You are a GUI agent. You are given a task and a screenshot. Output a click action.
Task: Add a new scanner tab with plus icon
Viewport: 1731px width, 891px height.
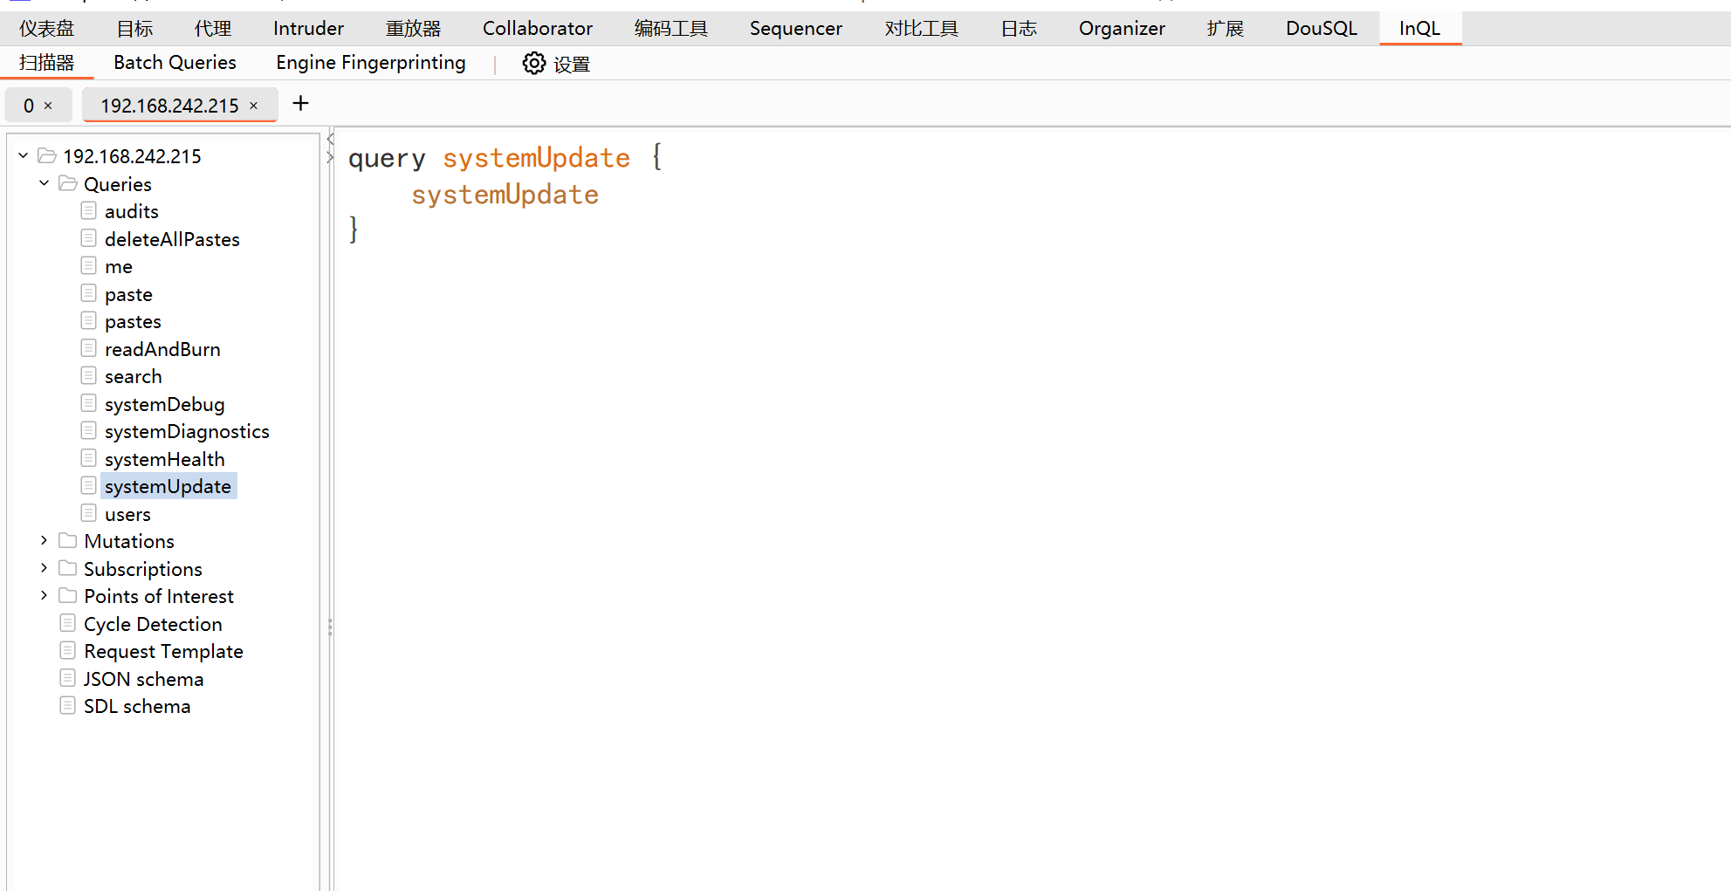pos(300,104)
